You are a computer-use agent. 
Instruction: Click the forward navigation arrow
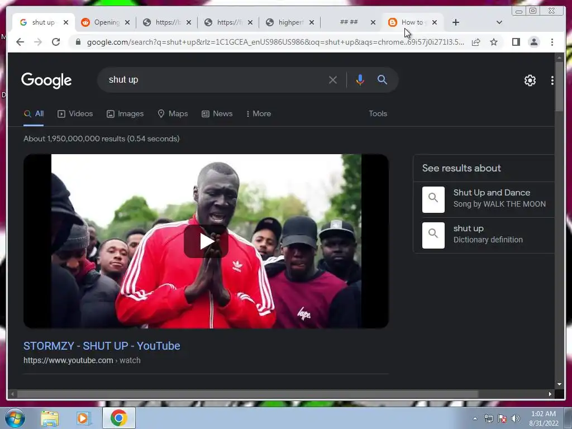38,42
